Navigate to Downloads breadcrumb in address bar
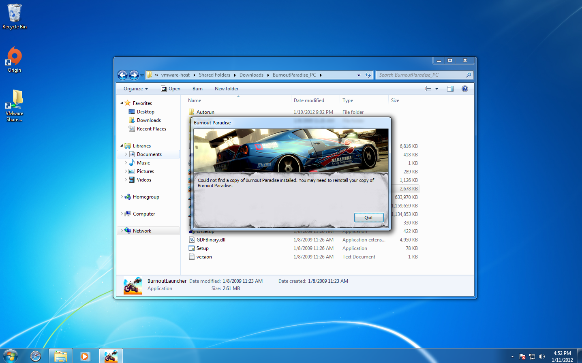This screenshot has height=363, width=582. pos(251,75)
